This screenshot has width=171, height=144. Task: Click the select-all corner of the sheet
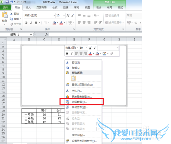click(x=3, y=39)
